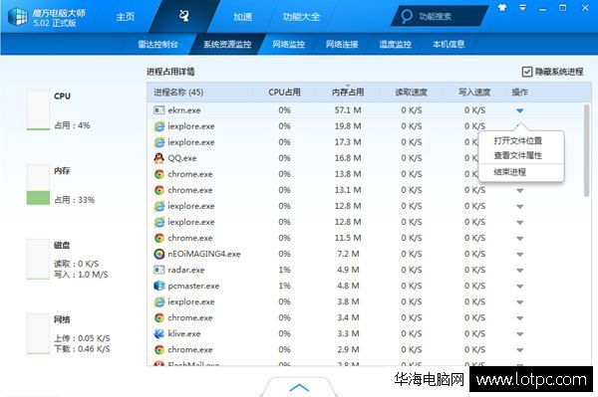Viewport: 598px width, 397px height.
Task: Choose 结束进程 in the context menu
Action: [510, 172]
